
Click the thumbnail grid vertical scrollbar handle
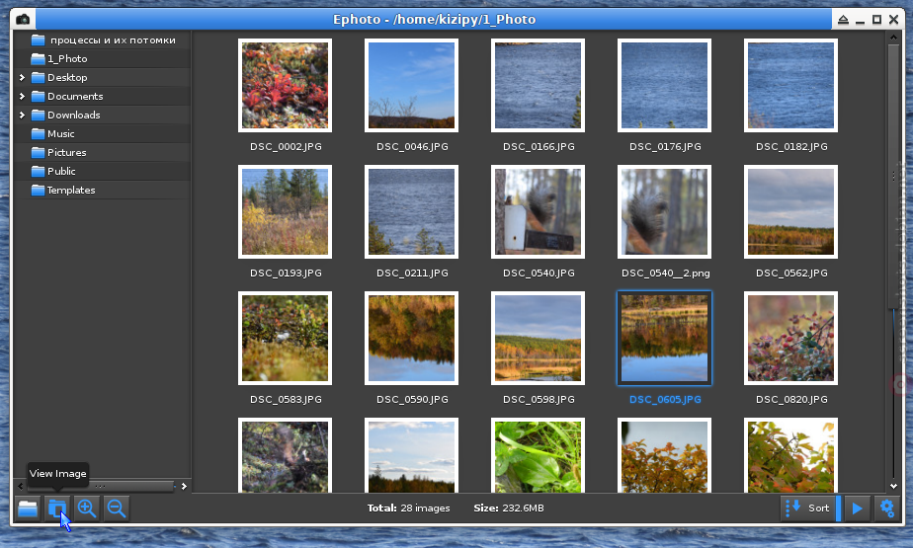893,176
